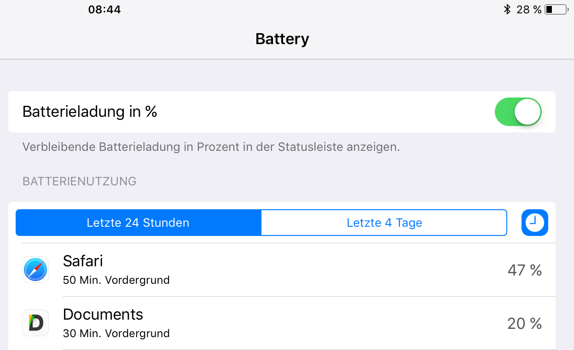
Task: Select the Safari row label
Action: coord(83,261)
